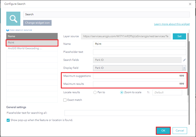Click Placeholder text for searching all field
Screen dimensions: 196x137
126,113
